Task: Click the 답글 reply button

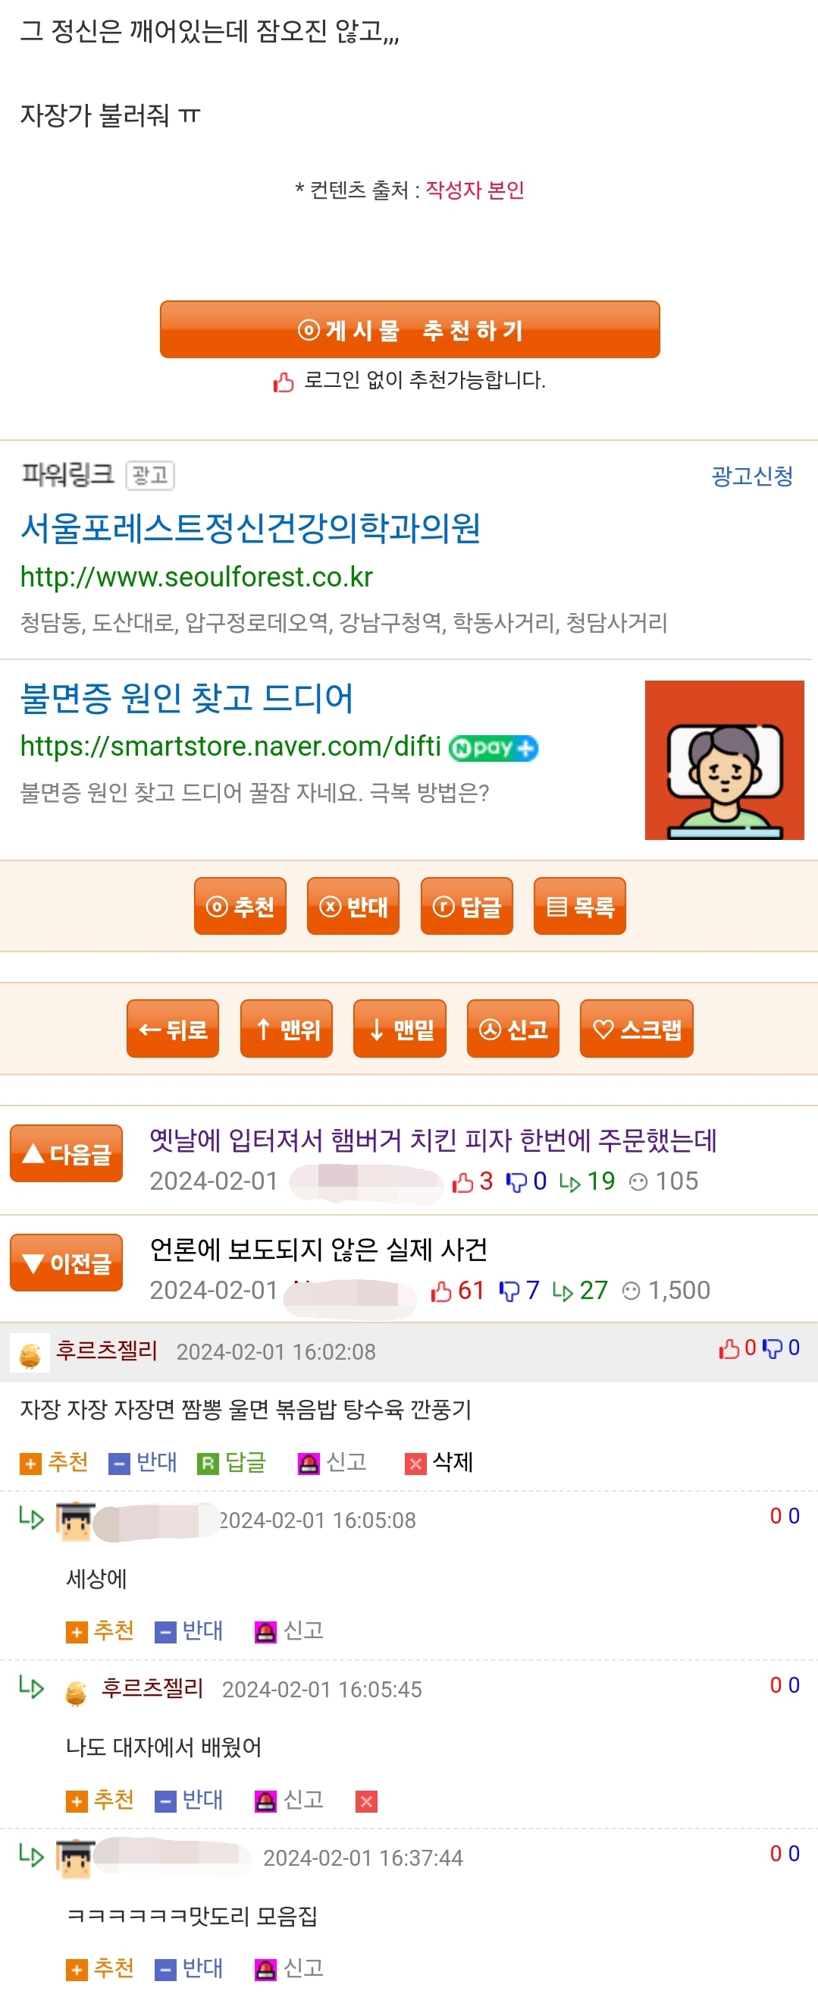Action: click(x=467, y=906)
